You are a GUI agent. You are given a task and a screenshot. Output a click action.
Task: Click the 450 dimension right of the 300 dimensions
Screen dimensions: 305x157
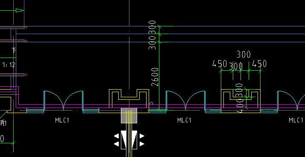tap(259, 64)
